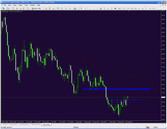
Task: Switch chart to bar chart type
Action: (x=46, y=8)
